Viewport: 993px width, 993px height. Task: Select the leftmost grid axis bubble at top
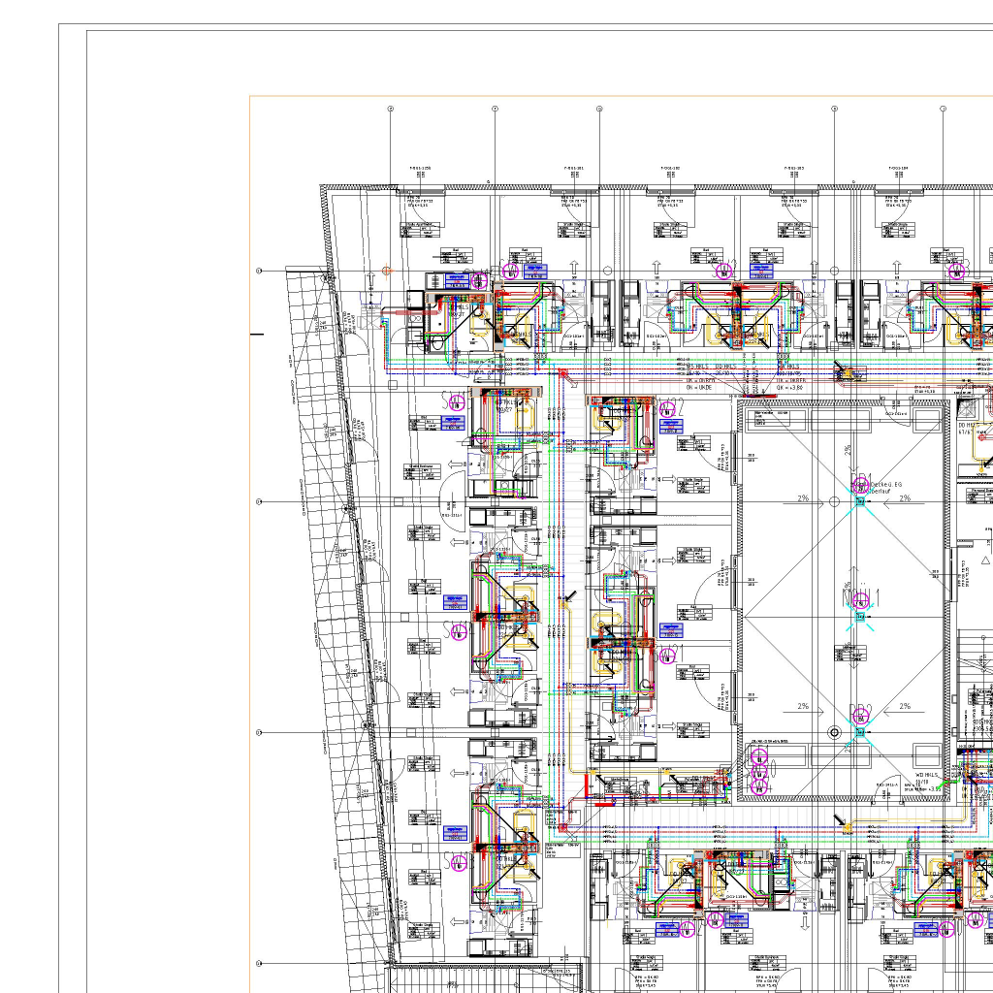[x=391, y=109]
